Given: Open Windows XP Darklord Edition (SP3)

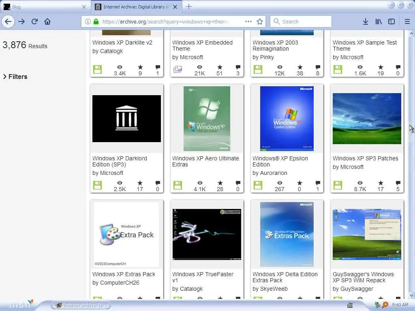Looking at the screenshot, I should (x=120, y=161).
